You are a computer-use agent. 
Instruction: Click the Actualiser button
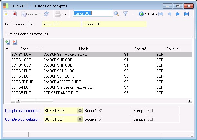(148, 14)
